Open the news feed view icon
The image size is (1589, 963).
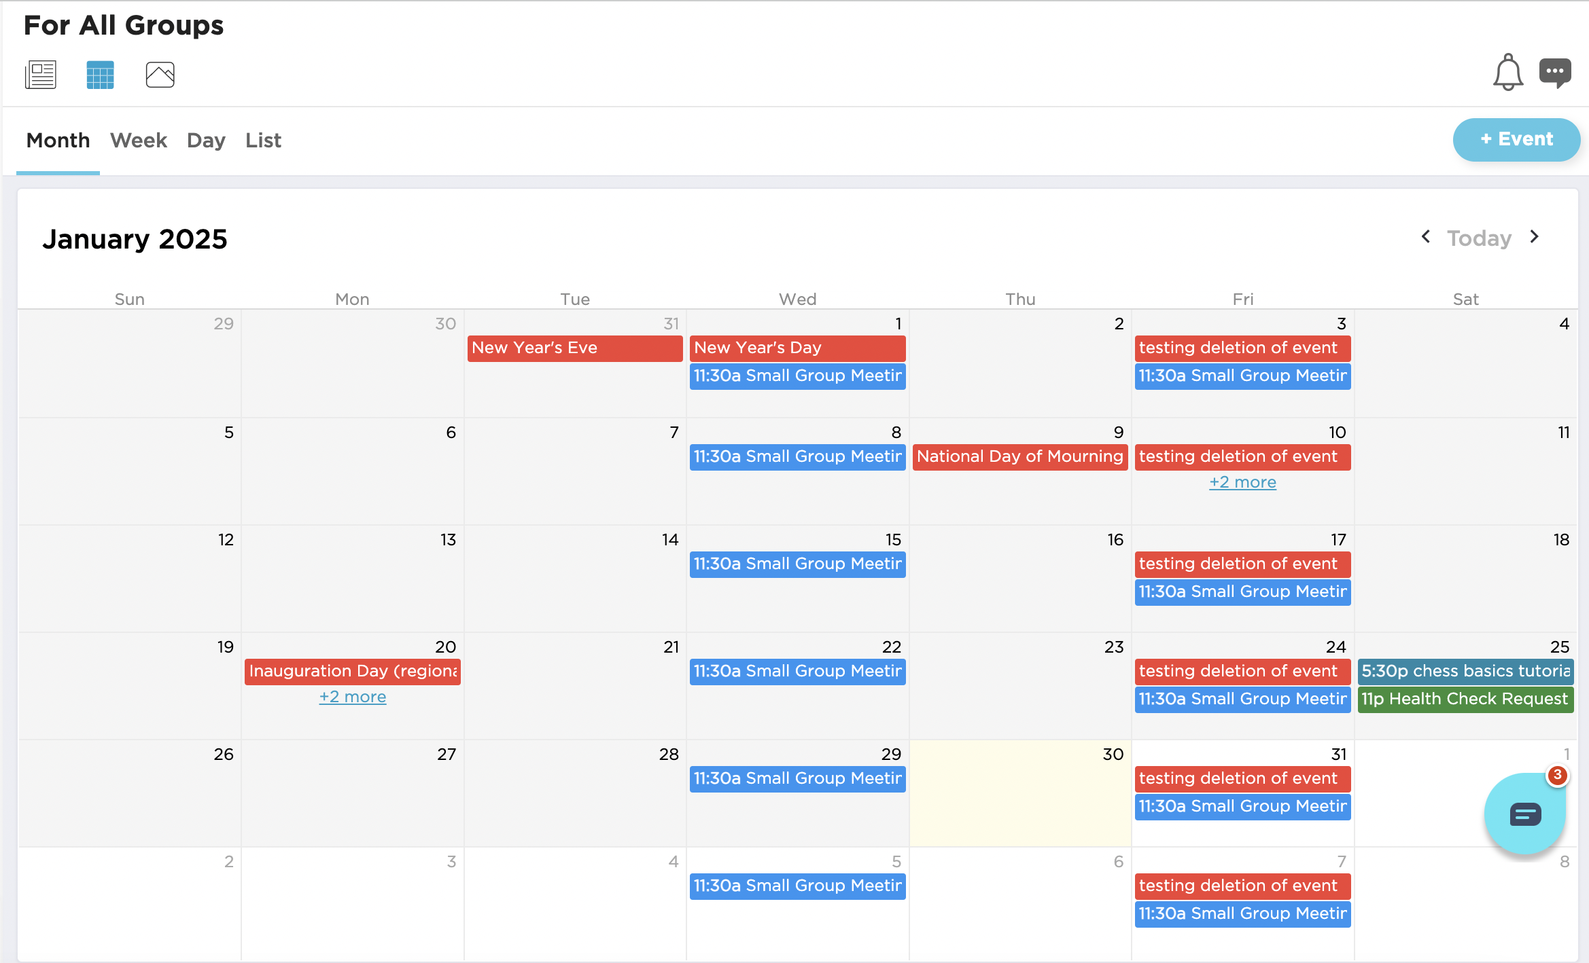click(x=41, y=75)
